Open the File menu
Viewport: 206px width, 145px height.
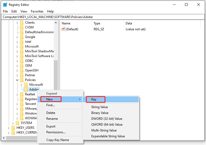tap(5, 11)
